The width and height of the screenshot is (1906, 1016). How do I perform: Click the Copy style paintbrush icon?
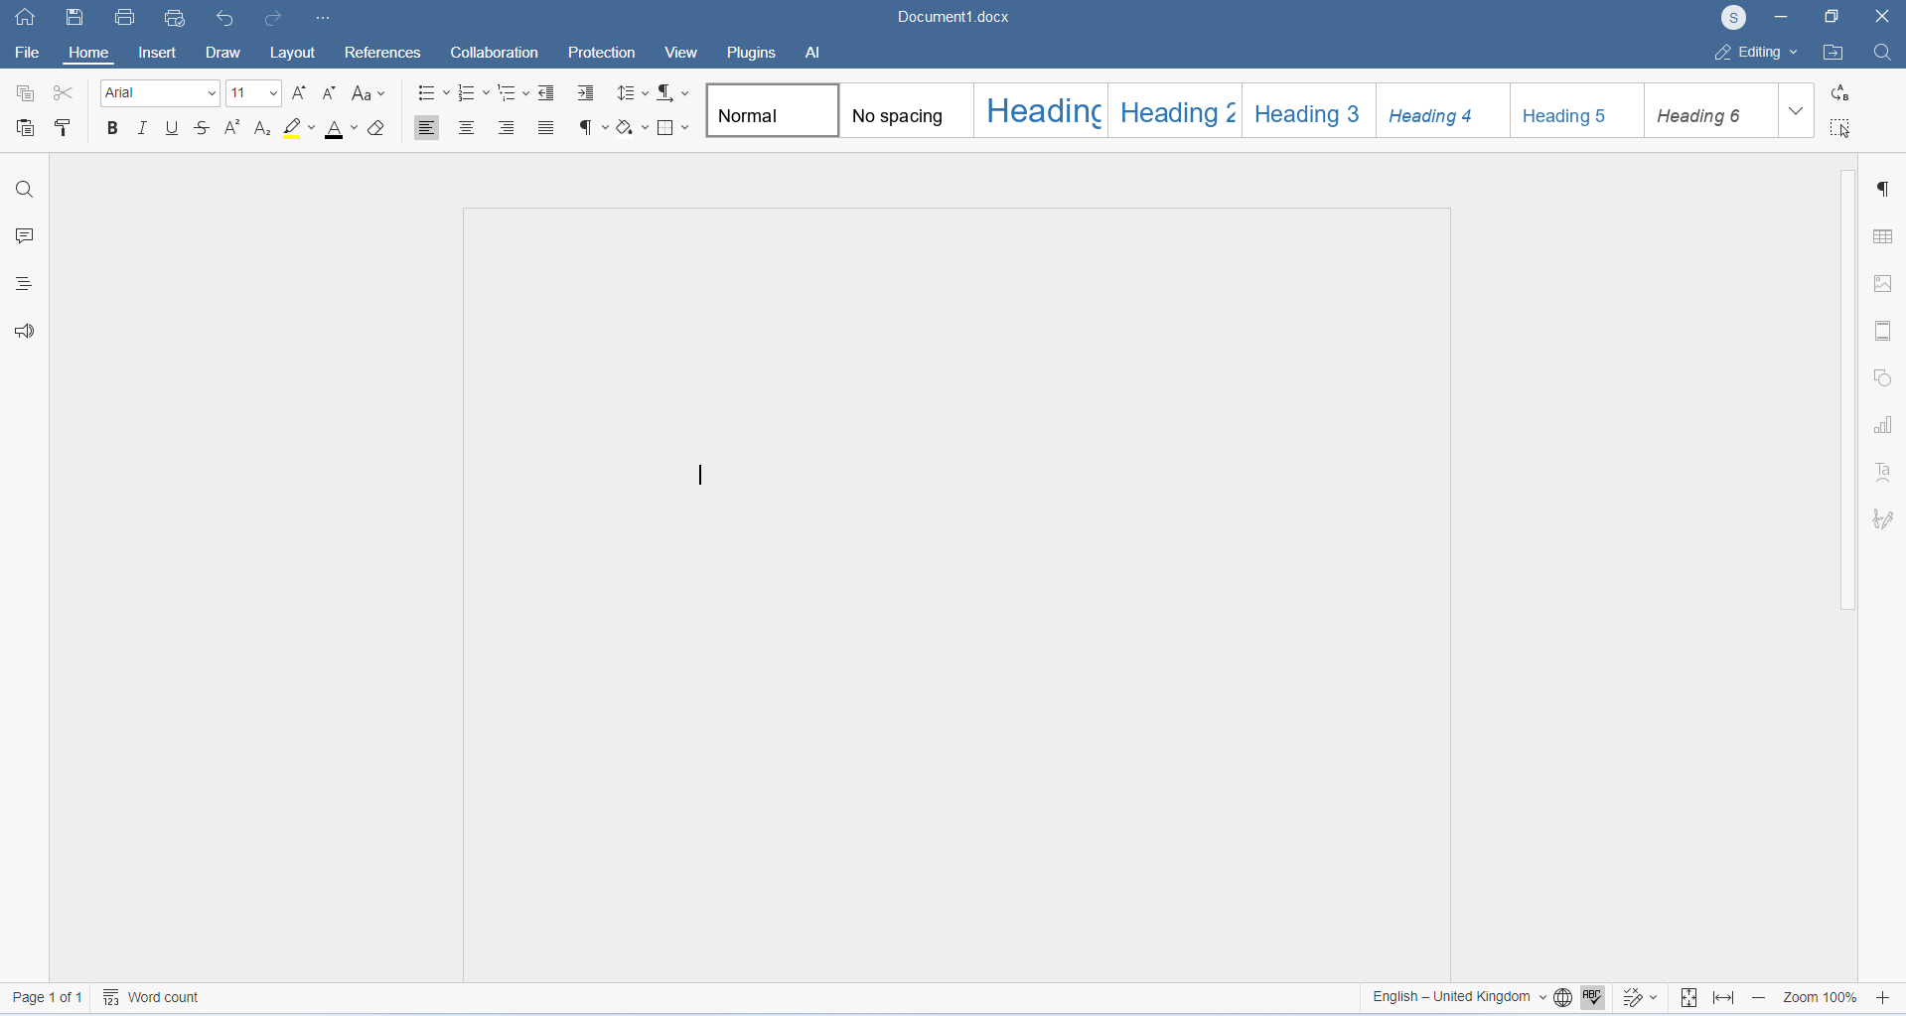point(64,128)
